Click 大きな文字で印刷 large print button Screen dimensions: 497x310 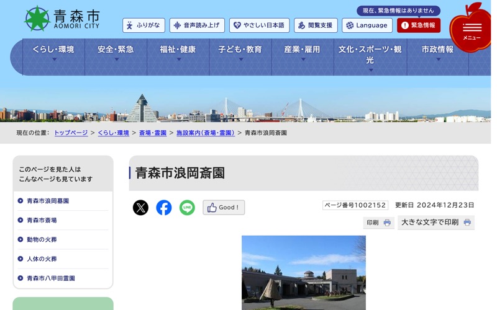coord(436,223)
